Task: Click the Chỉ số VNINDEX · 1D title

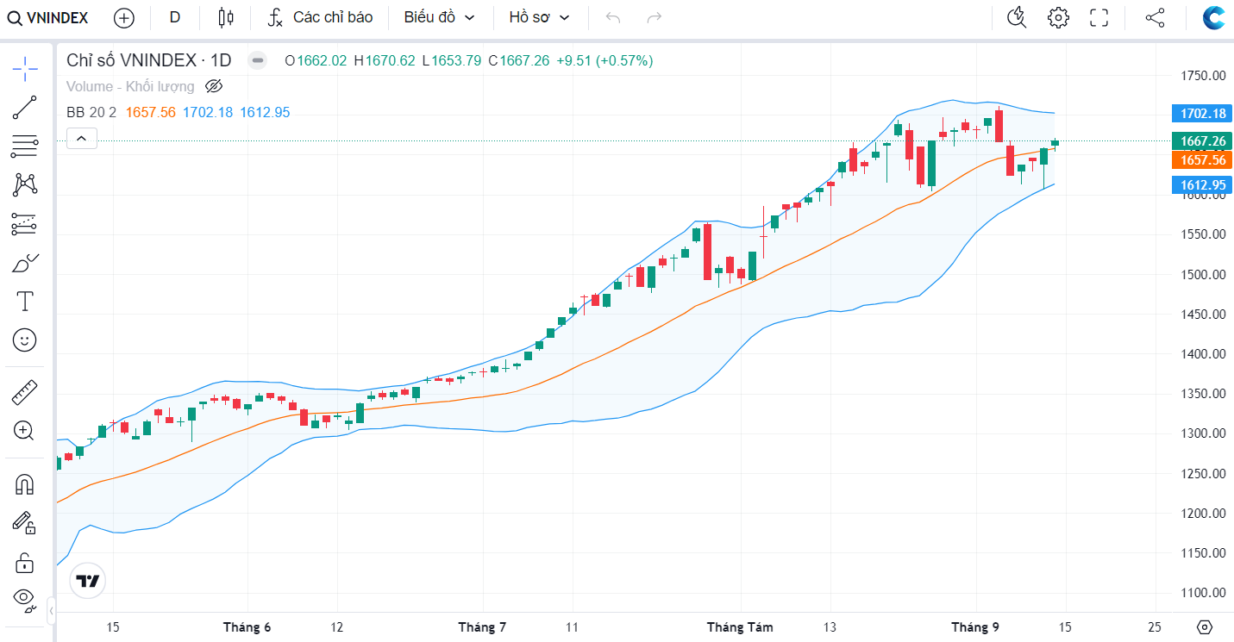Action: pos(149,60)
